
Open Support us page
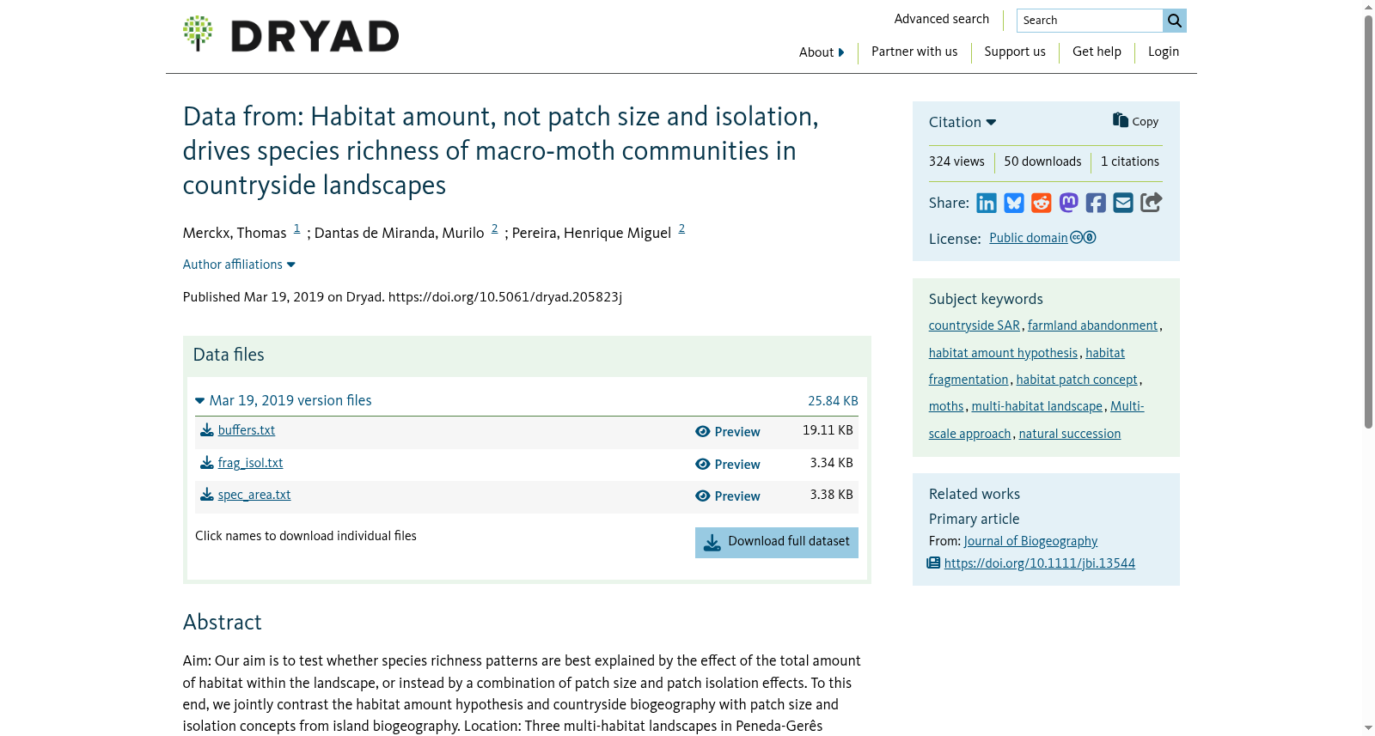[1015, 52]
